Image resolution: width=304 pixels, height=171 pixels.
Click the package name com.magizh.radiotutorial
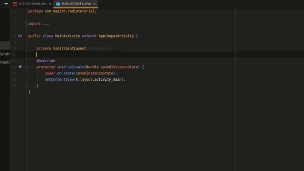(69, 11)
